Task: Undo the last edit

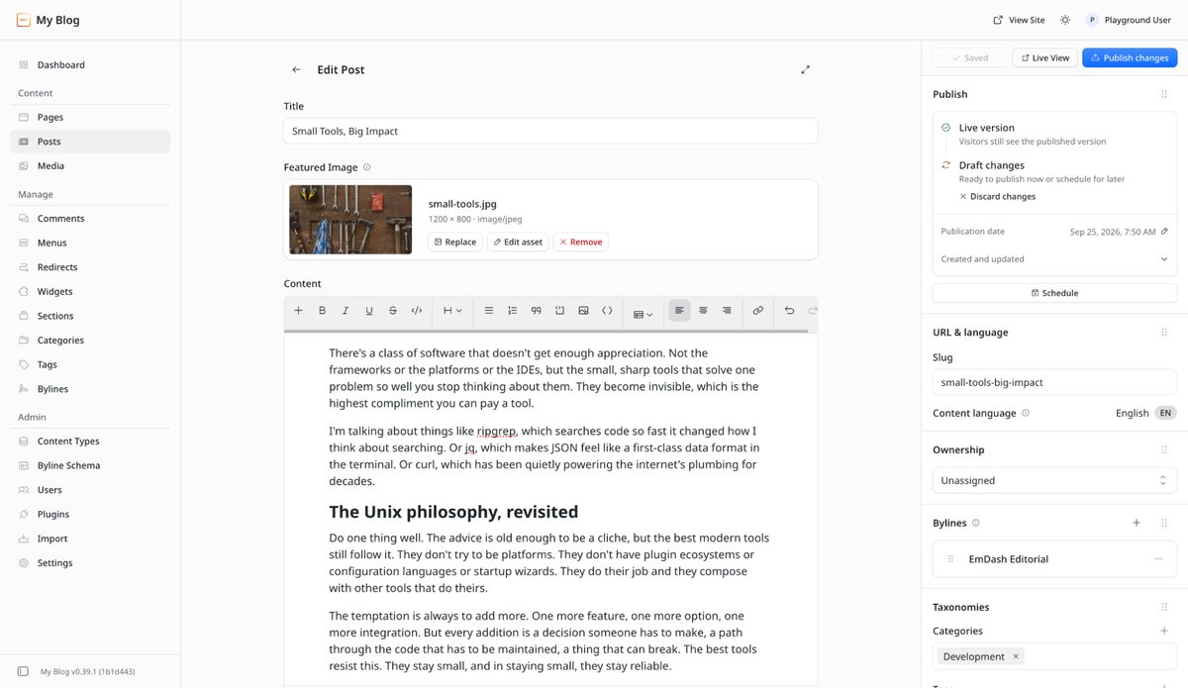Action: pos(789,310)
